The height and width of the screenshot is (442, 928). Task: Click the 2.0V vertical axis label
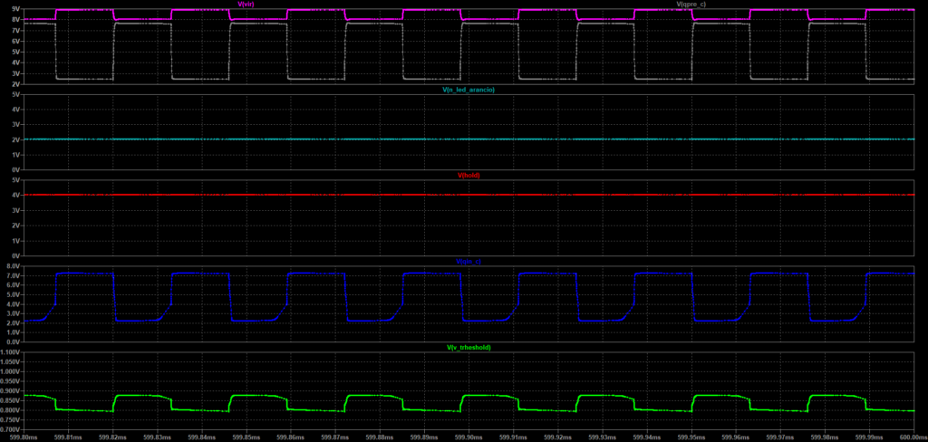[x=14, y=323]
